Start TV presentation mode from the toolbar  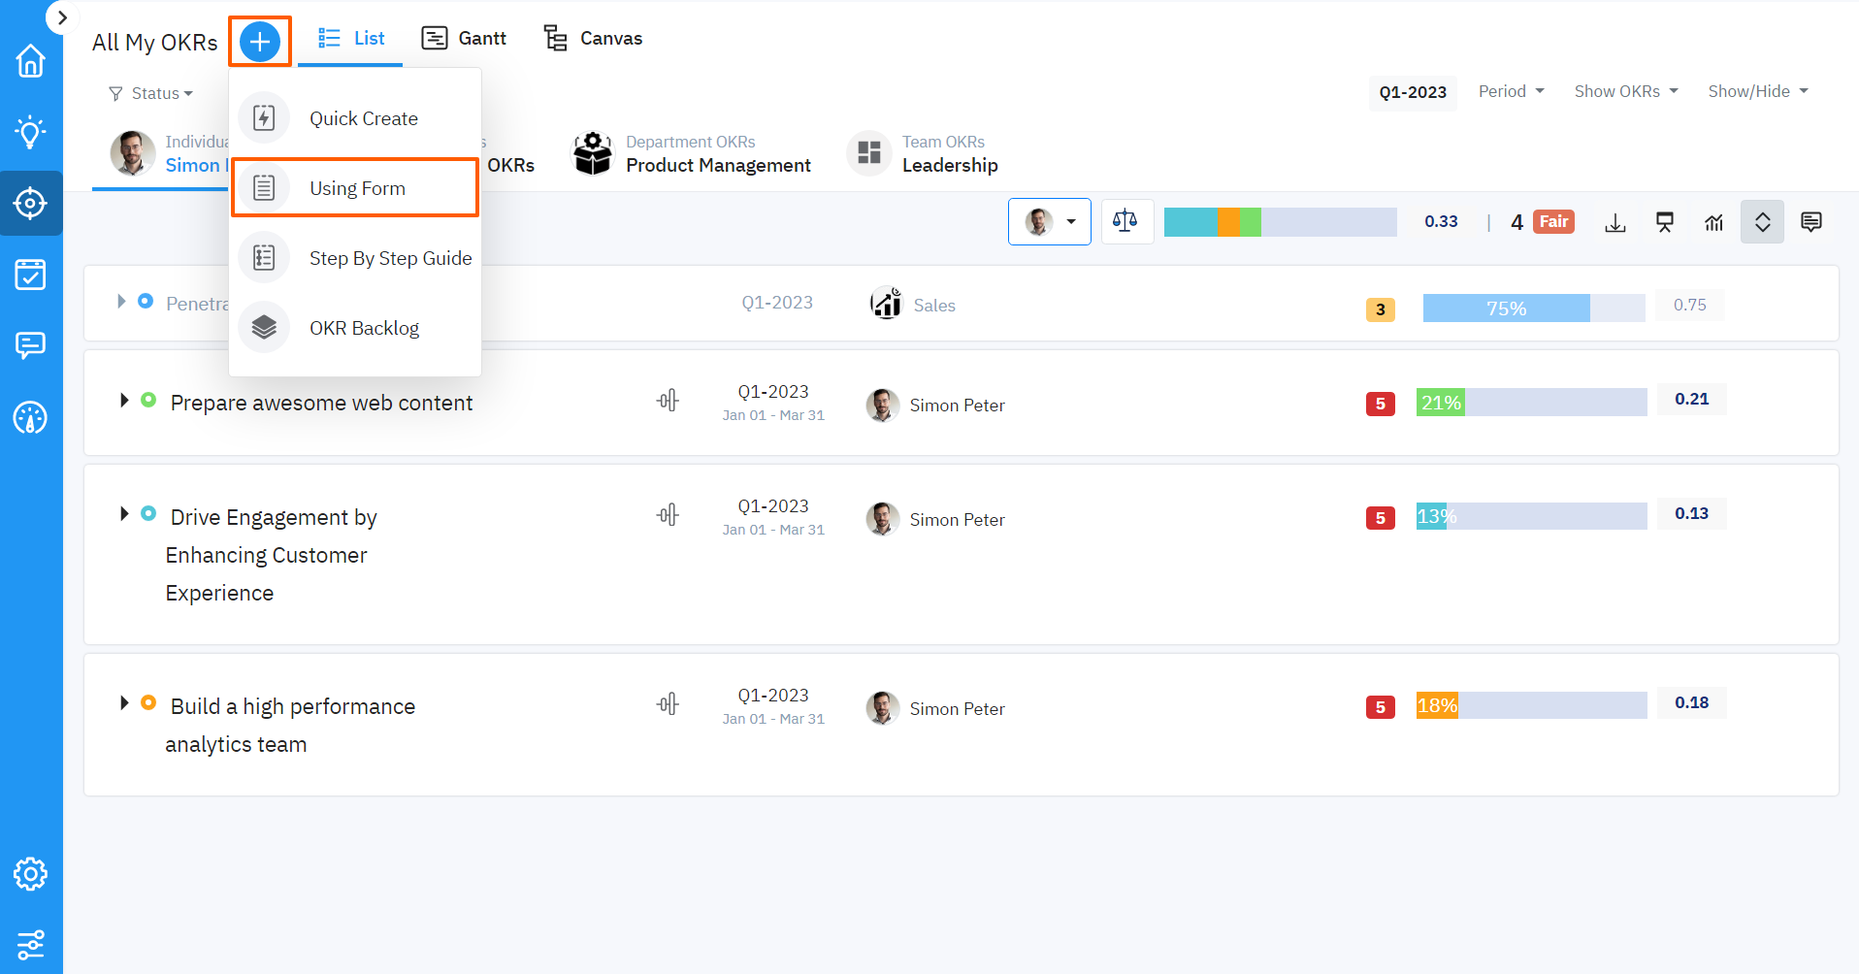coord(1665,221)
